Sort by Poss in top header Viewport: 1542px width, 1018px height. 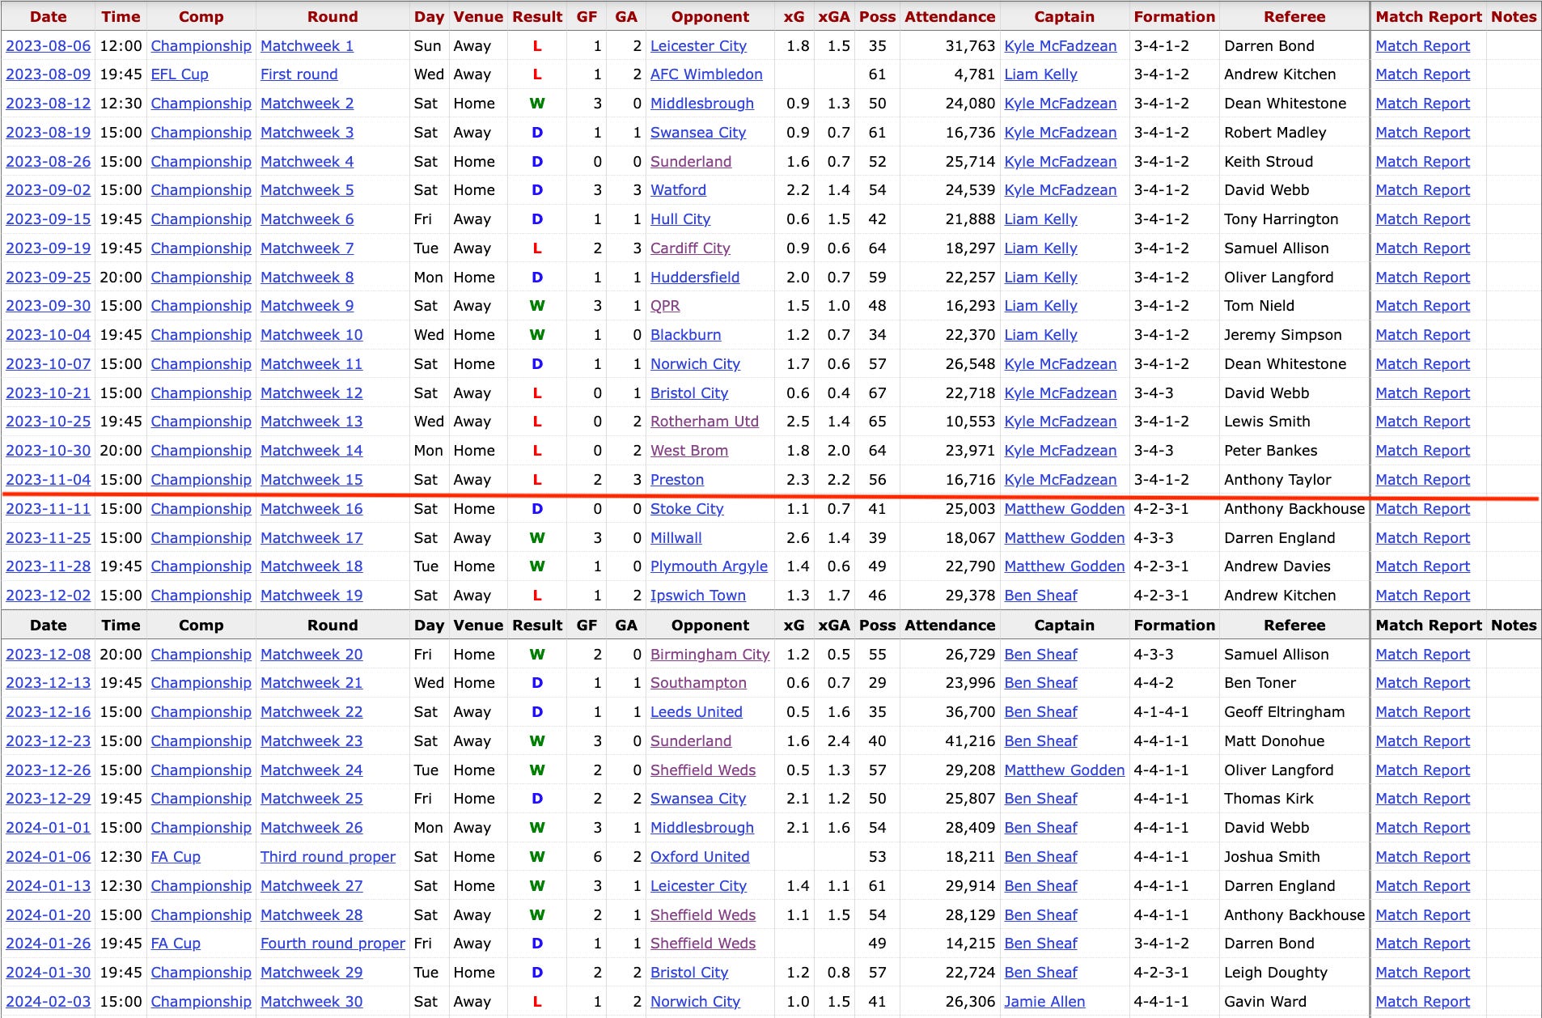pos(878,17)
